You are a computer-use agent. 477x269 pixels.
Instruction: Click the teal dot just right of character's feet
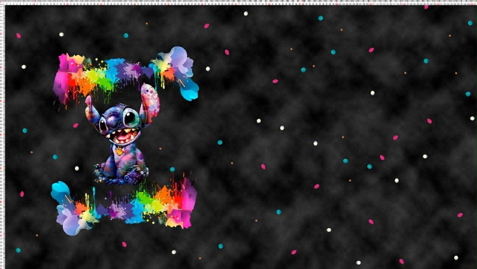pyautogui.click(x=172, y=169)
